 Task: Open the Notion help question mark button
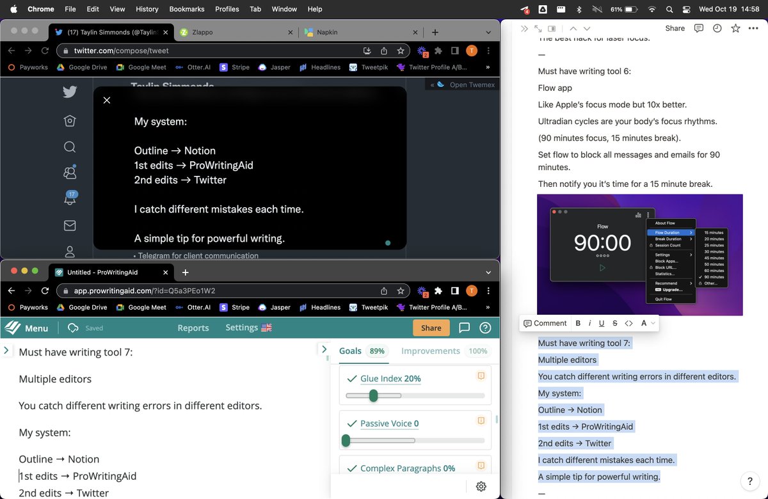tap(750, 482)
